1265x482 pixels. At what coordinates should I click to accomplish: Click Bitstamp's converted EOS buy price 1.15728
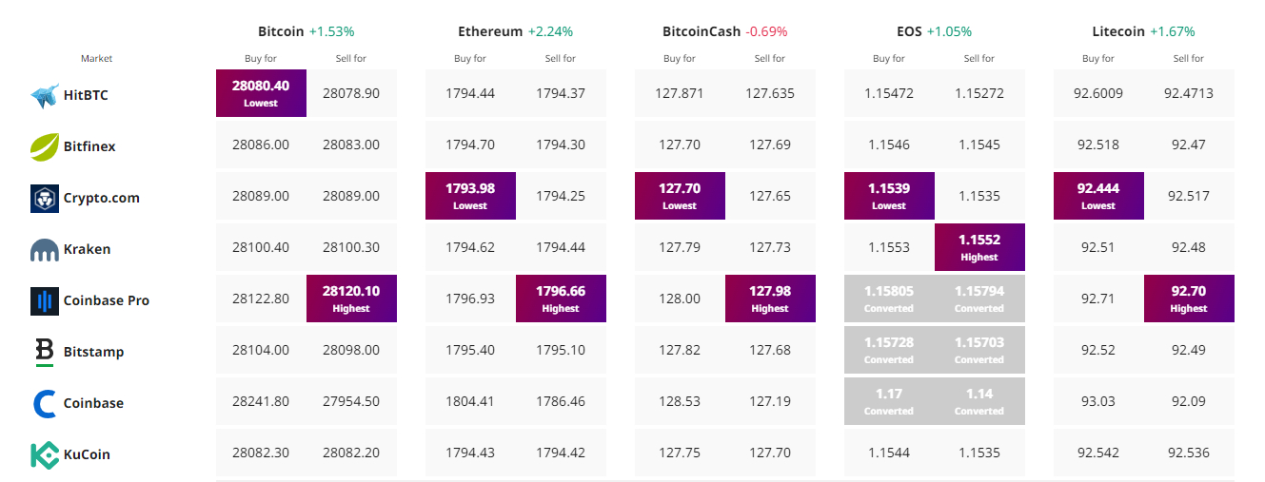[x=889, y=350]
